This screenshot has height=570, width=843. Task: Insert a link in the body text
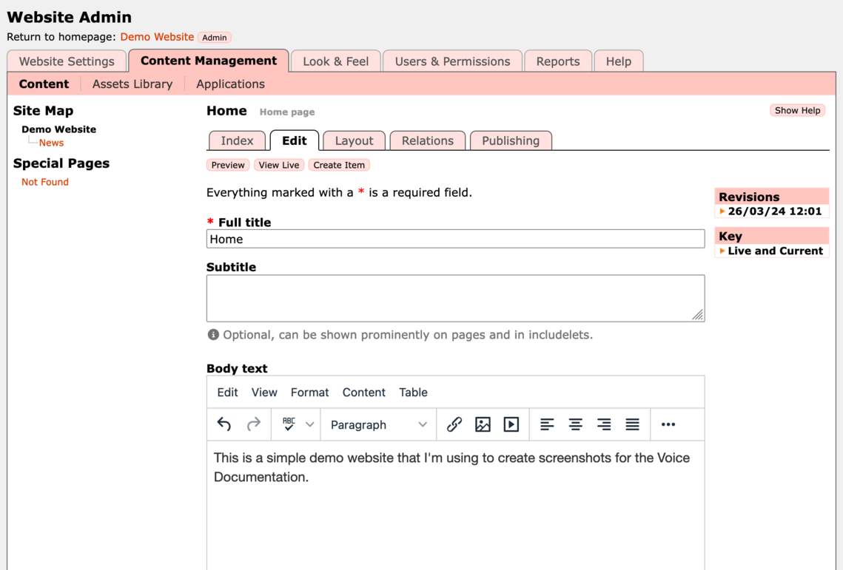454,424
